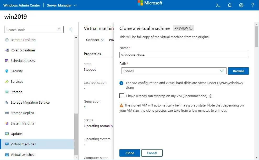Open Storage Replica tool

(x=37, y=113)
